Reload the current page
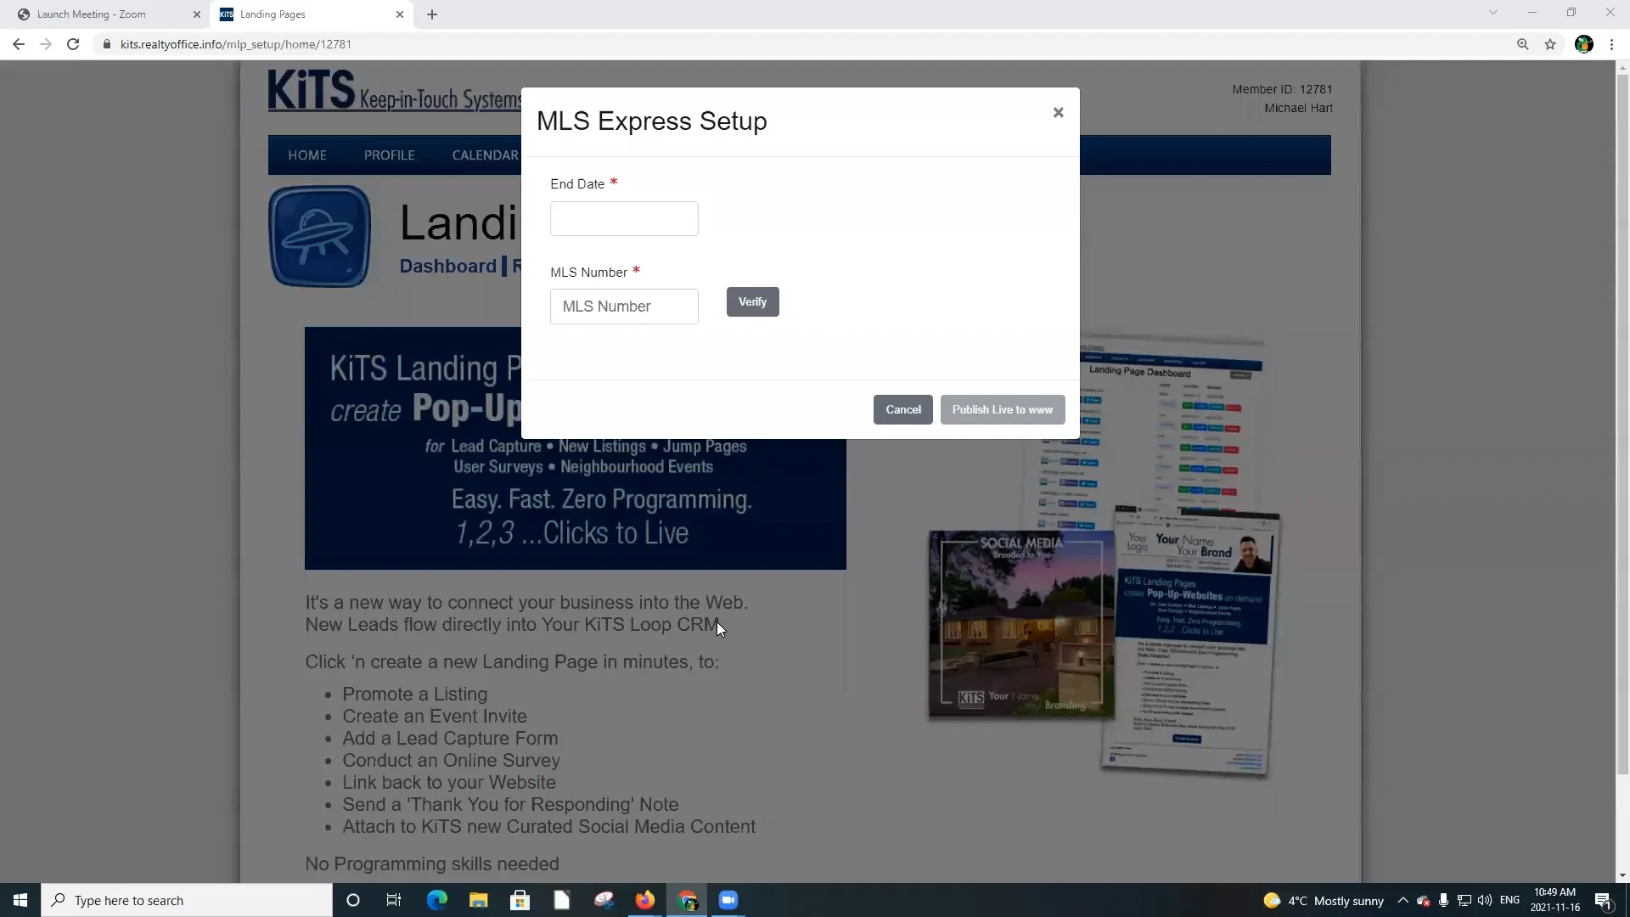This screenshot has height=917, width=1630. 73,44
